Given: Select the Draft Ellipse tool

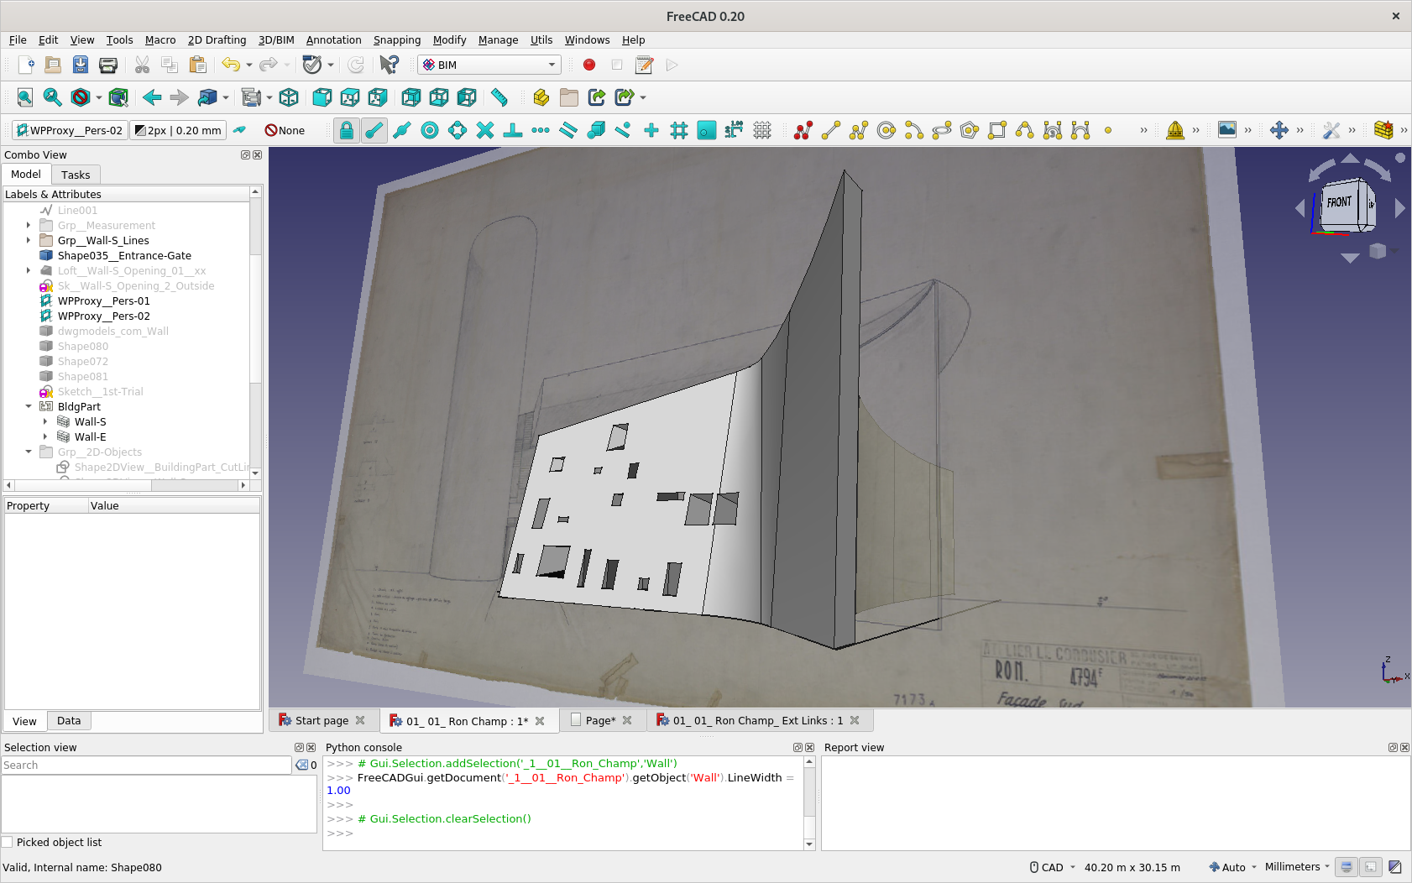Looking at the screenshot, I should (942, 130).
